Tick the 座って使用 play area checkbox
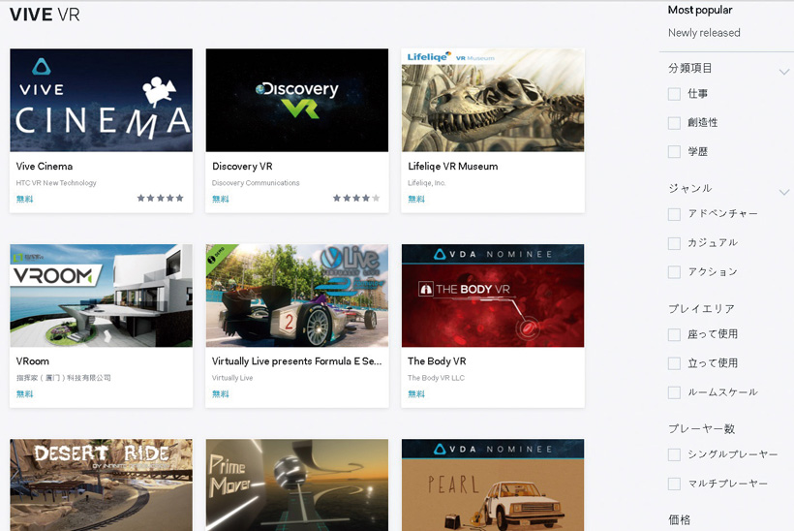Image resolution: width=794 pixels, height=531 pixels. [674, 334]
